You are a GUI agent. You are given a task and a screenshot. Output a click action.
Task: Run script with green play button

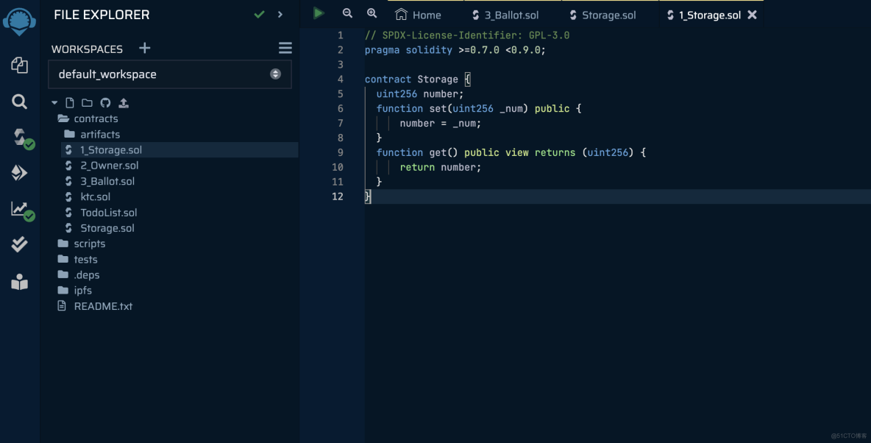pyautogui.click(x=319, y=13)
